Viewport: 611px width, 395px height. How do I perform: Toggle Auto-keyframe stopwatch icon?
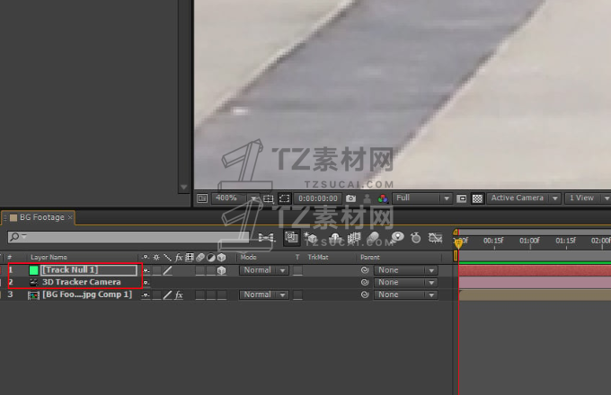pos(416,237)
